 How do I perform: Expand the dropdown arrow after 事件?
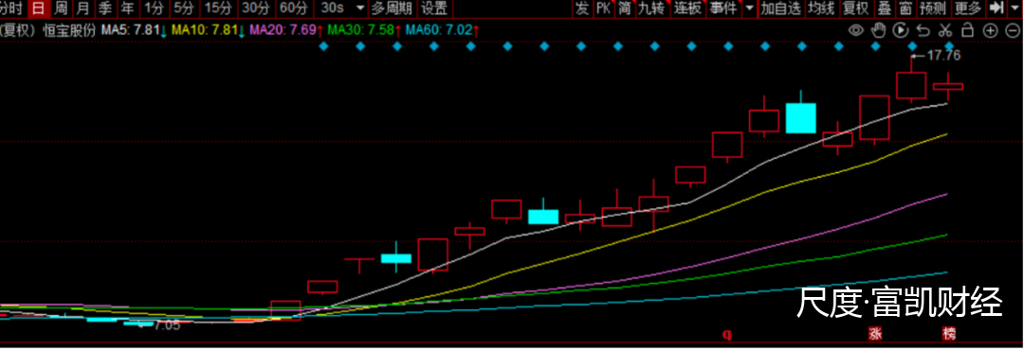tap(748, 9)
